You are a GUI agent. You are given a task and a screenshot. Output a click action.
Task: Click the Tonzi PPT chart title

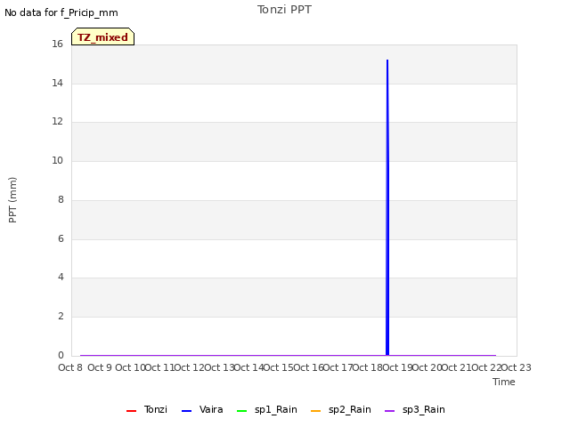coord(284,10)
